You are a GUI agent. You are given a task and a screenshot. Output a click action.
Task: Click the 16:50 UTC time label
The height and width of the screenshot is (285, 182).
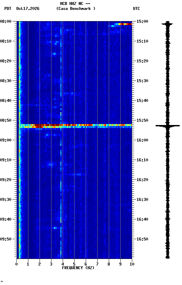coord(142,239)
